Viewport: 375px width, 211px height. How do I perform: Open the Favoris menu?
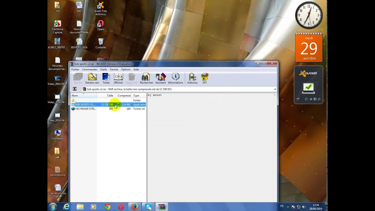tap(114, 69)
